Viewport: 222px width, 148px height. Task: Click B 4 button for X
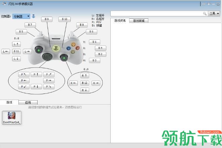coord(100,48)
